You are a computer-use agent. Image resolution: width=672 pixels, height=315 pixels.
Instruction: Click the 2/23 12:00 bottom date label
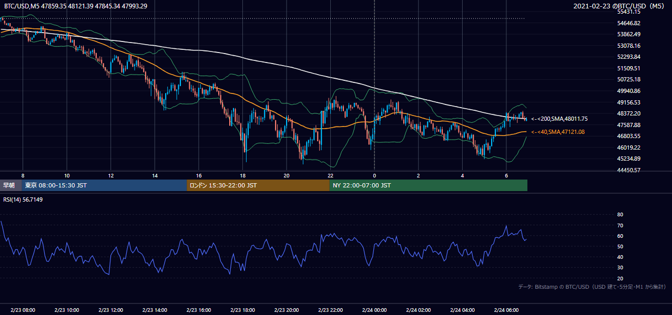pos(110,310)
